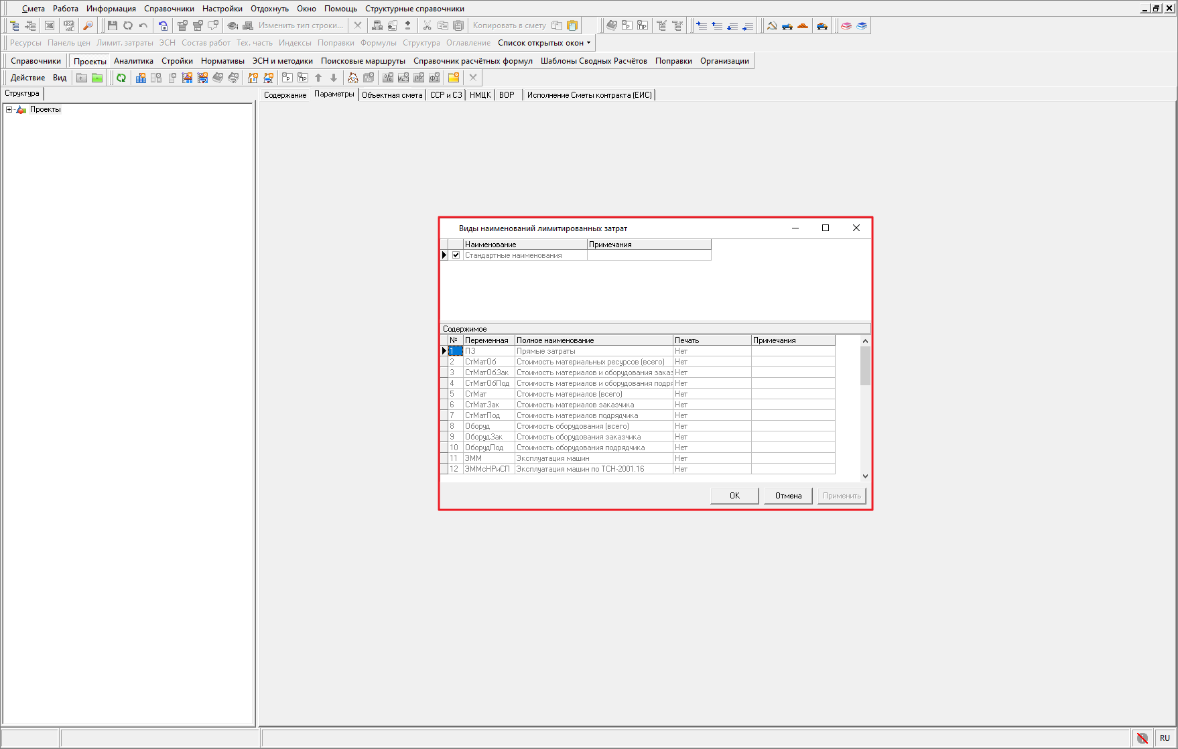
Task: Open the Список открытых окон dropdown
Action: tap(544, 43)
